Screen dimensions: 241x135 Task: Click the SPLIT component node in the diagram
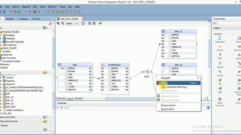pos(147,72)
